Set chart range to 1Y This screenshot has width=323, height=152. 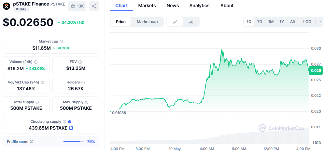coord(282,22)
